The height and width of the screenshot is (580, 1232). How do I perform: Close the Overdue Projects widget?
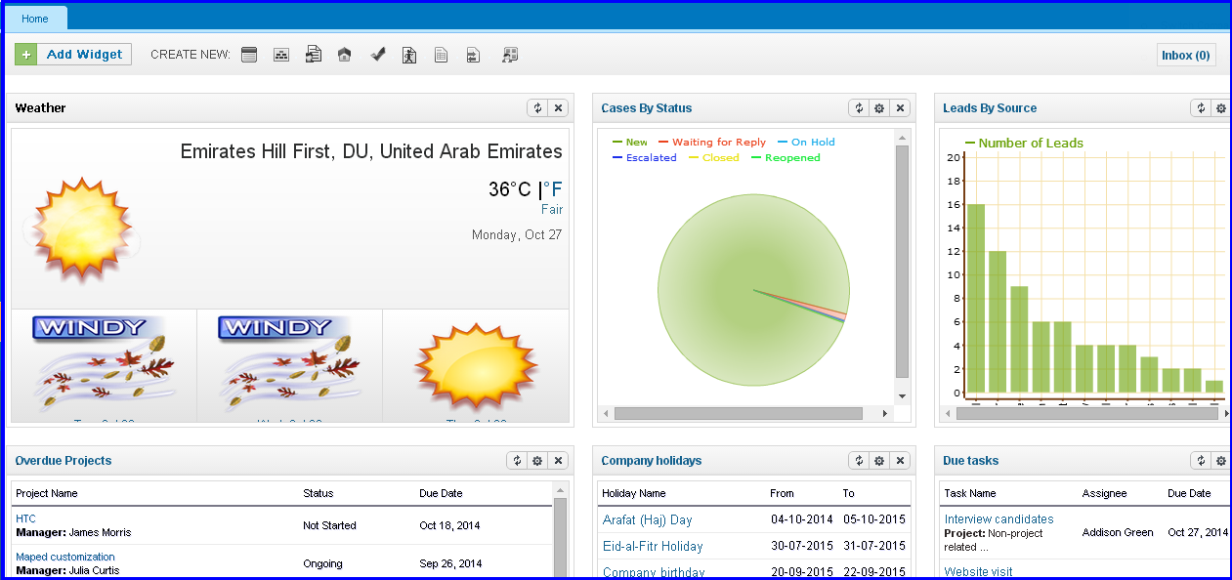point(559,461)
